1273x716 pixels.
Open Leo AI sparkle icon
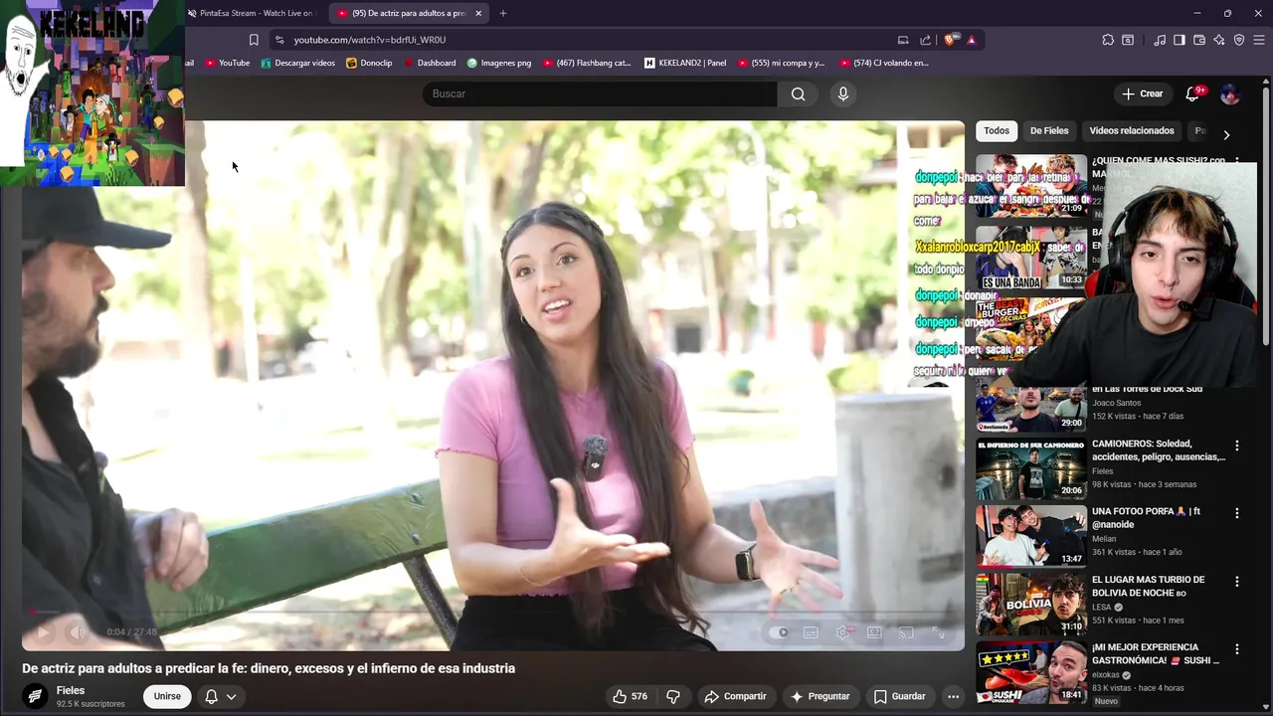click(1219, 40)
